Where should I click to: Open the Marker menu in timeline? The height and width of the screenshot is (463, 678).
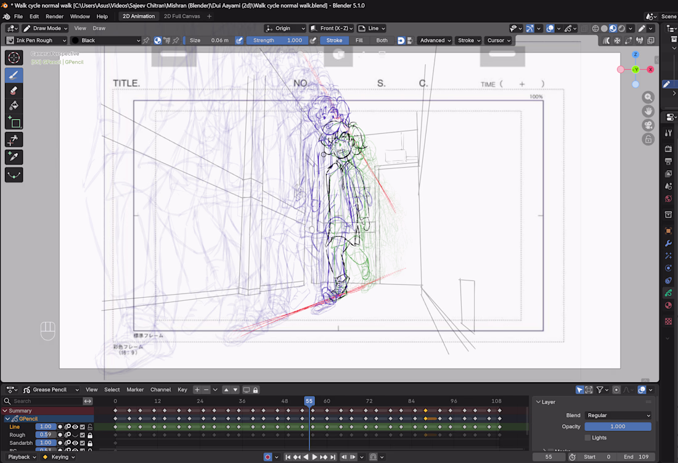(x=135, y=390)
